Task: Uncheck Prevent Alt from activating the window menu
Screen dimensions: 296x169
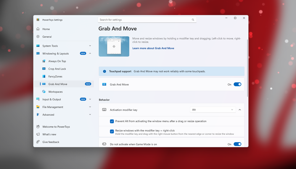Action: pos(112,121)
